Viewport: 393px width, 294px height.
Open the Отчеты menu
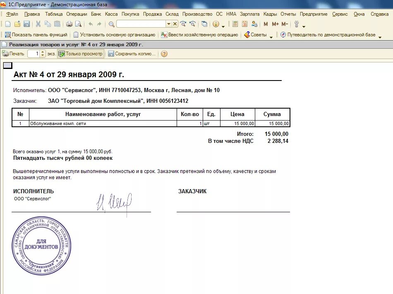pyautogui.click(x=288, y=14)
